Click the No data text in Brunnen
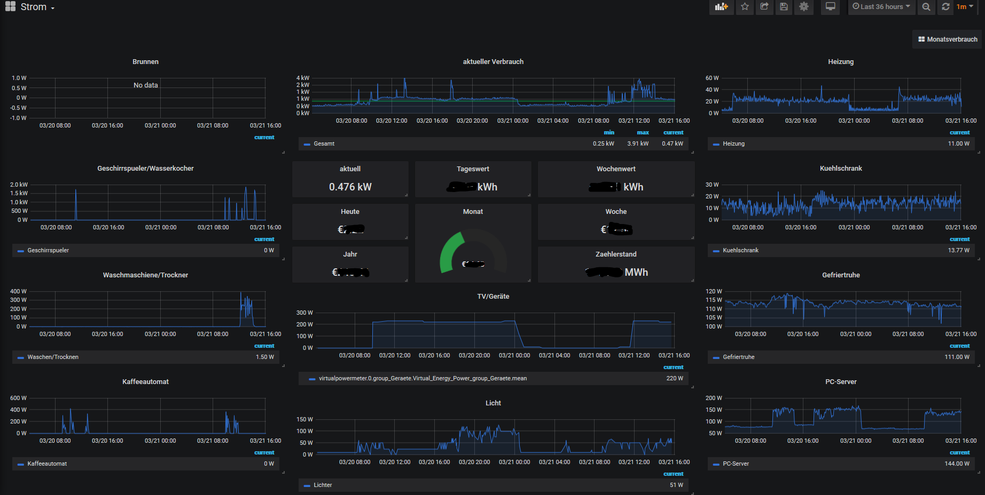The image size is (985, 495). 145,85
